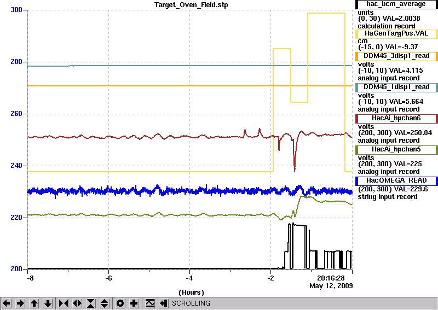
Task: Expand the time axis with outward triangles icon
Action: [x=77, y=303]
